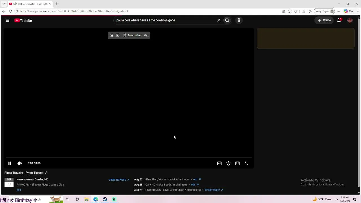361x203 pixels.
Task: Open the tab search dropdown arrow
Action: click(x=4, y=4)
